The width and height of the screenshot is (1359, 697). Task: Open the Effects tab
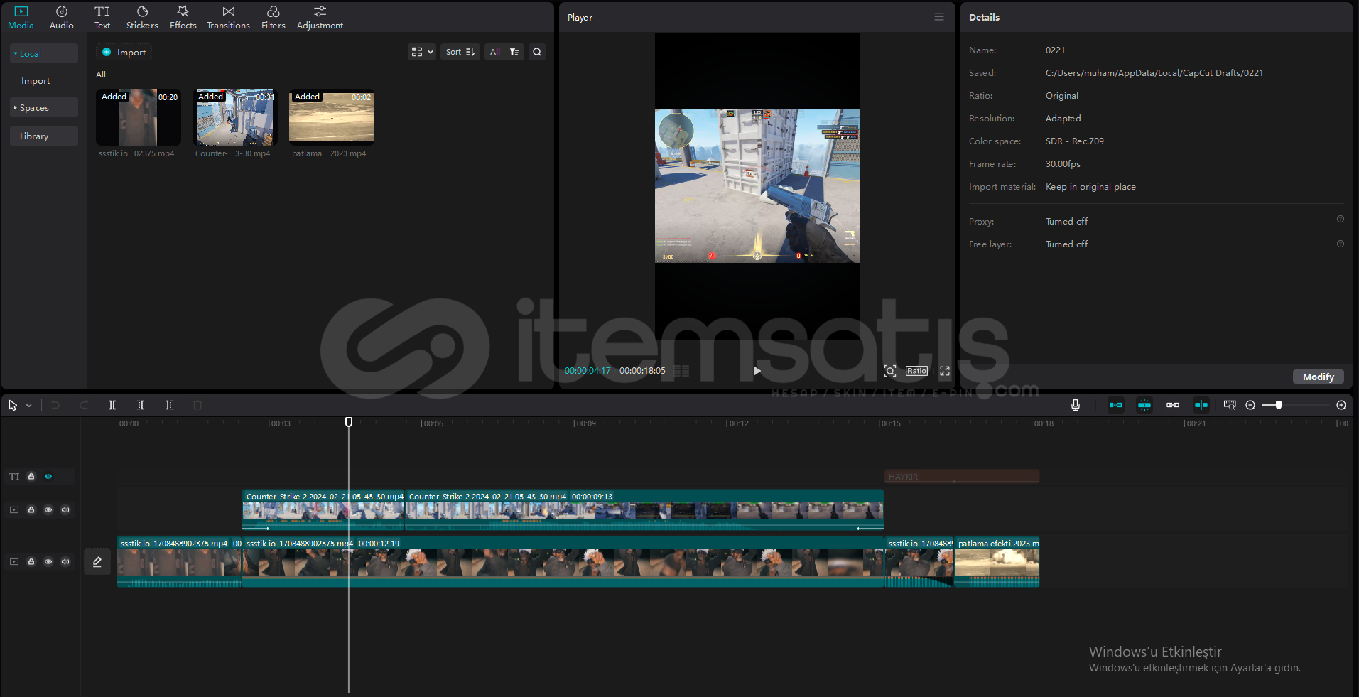tap(183, 18)
